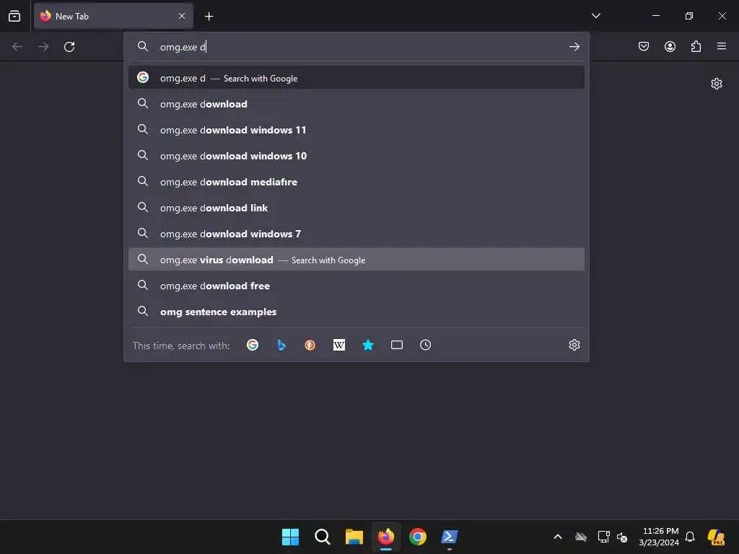Choose 'omg.exe virus download' suggestion

coord(357,259)
